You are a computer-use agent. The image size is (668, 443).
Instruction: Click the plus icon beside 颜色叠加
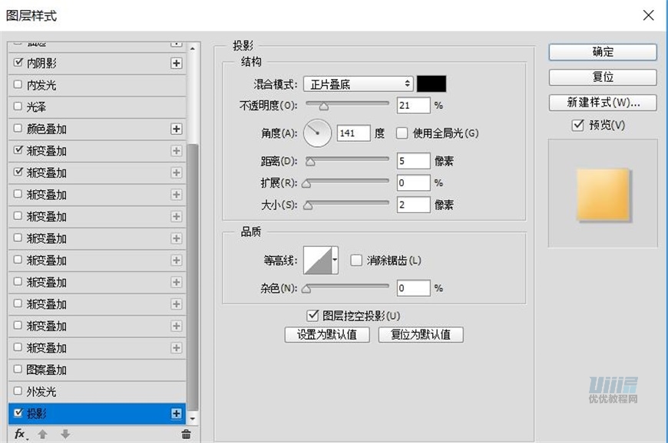coord(177,130)
